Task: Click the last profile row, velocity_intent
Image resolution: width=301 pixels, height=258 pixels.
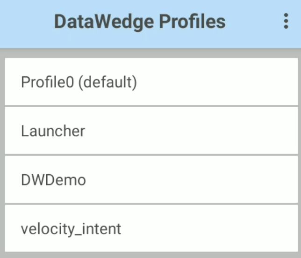Action: coord(150,228)
